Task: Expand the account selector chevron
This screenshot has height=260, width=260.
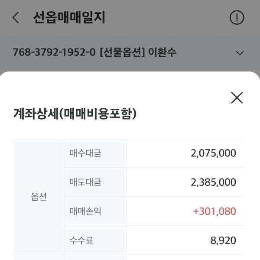Action: point(240,53)
